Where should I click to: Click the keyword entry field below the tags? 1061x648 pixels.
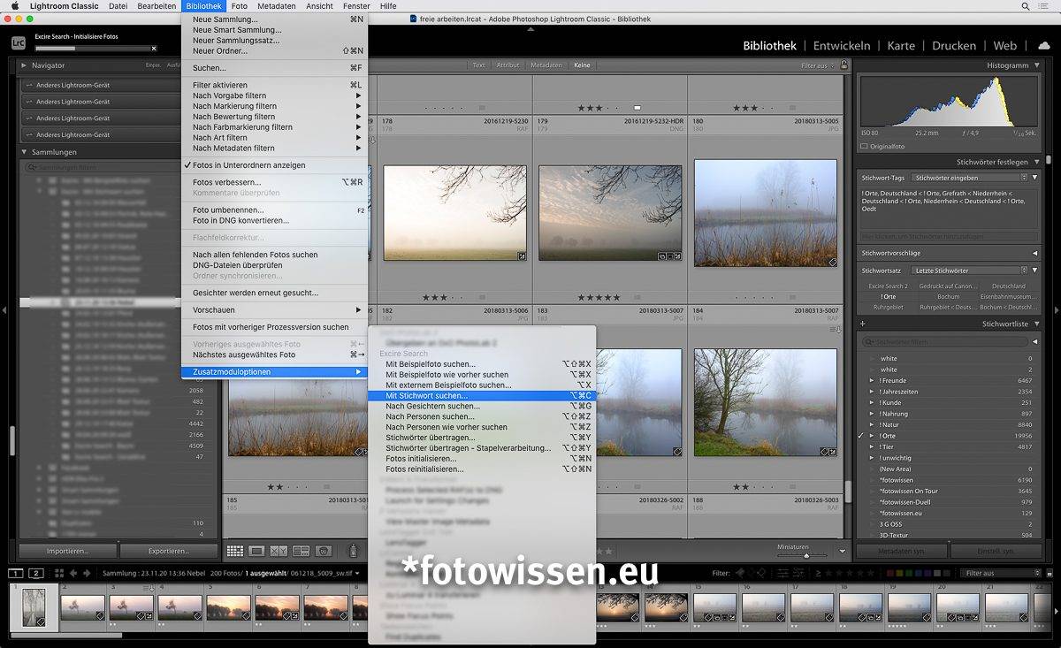(x=947, y=237)
